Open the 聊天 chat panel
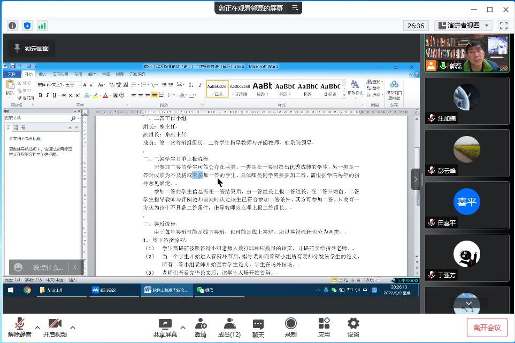Viewport: 515px width, 343px height. click(x=258, y=328)
